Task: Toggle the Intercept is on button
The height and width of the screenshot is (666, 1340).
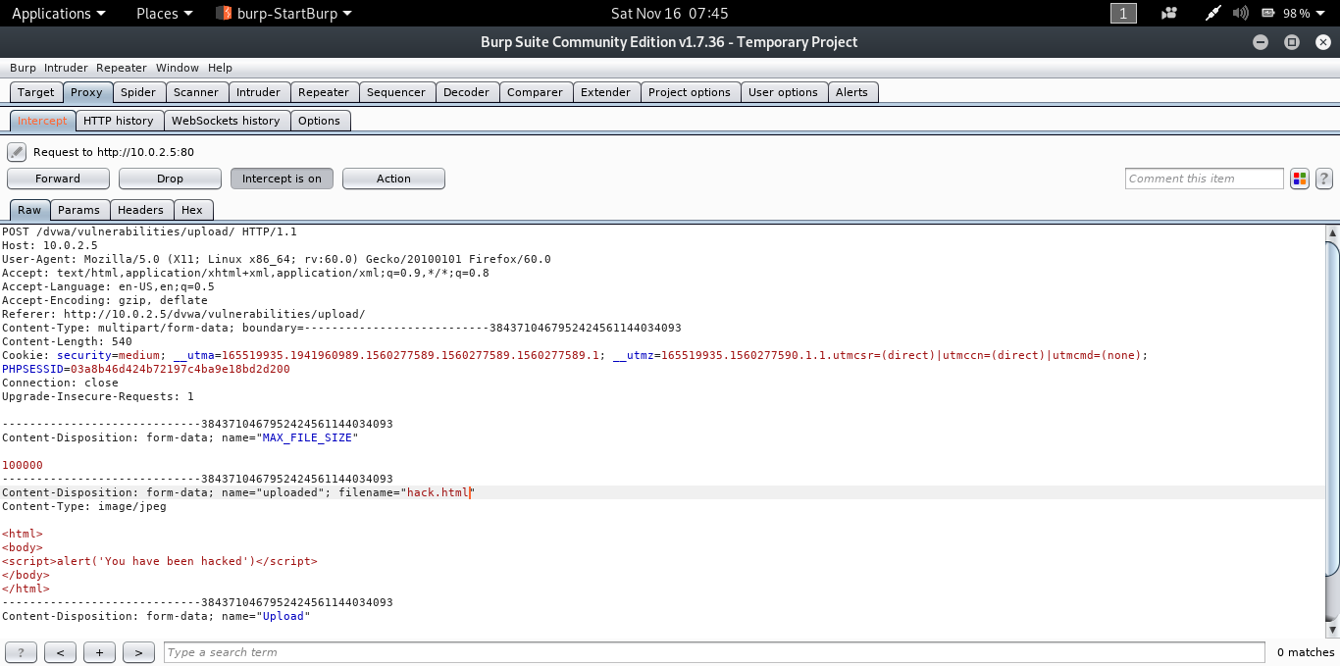Action: (x=282, y=179)
